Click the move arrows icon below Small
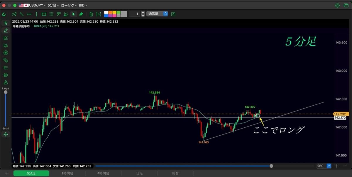Viewport: 352px width, 177px height. [x=6, y=134]
